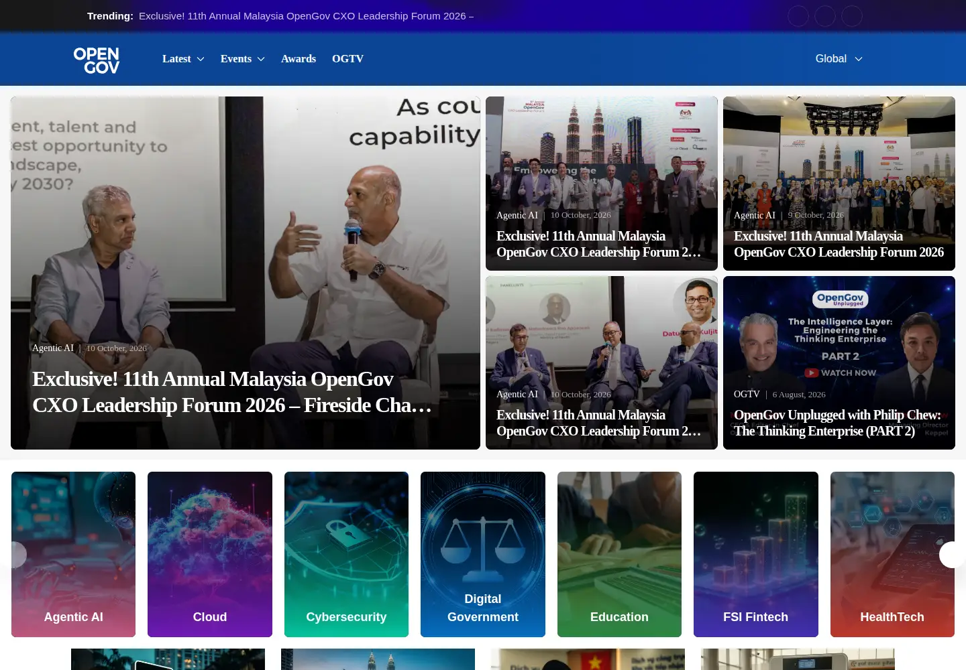The width and height of the screenshot is (966, 670).
Task: Click the Agentic AI tag above Fireside Chat headline
Action: tap(53, 348)
